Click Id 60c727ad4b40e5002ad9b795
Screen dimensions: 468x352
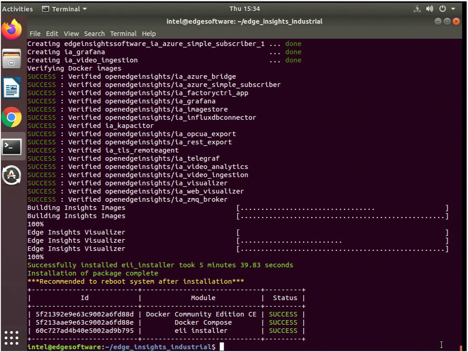[85, 331]
